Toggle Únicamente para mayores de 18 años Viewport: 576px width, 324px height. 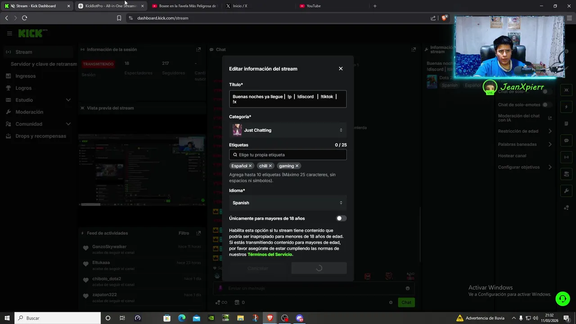pos(341,218)
